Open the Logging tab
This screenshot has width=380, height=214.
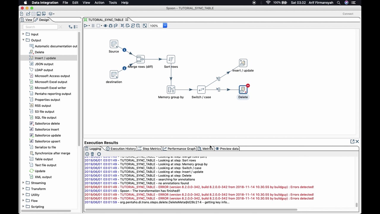click(x=93, y=149)
